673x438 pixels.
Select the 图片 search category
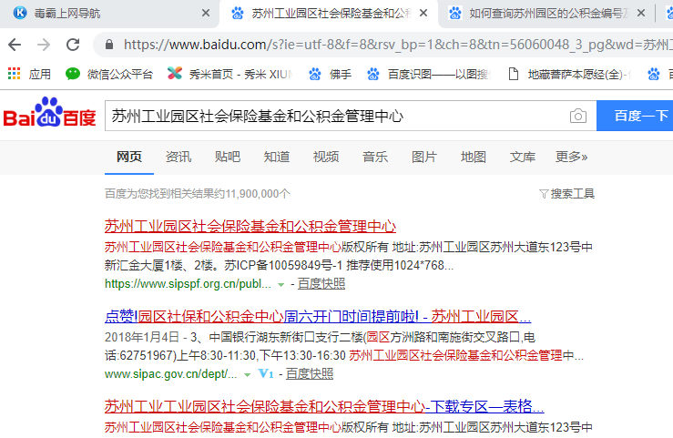pyautogui.click(x=424, y=157)
